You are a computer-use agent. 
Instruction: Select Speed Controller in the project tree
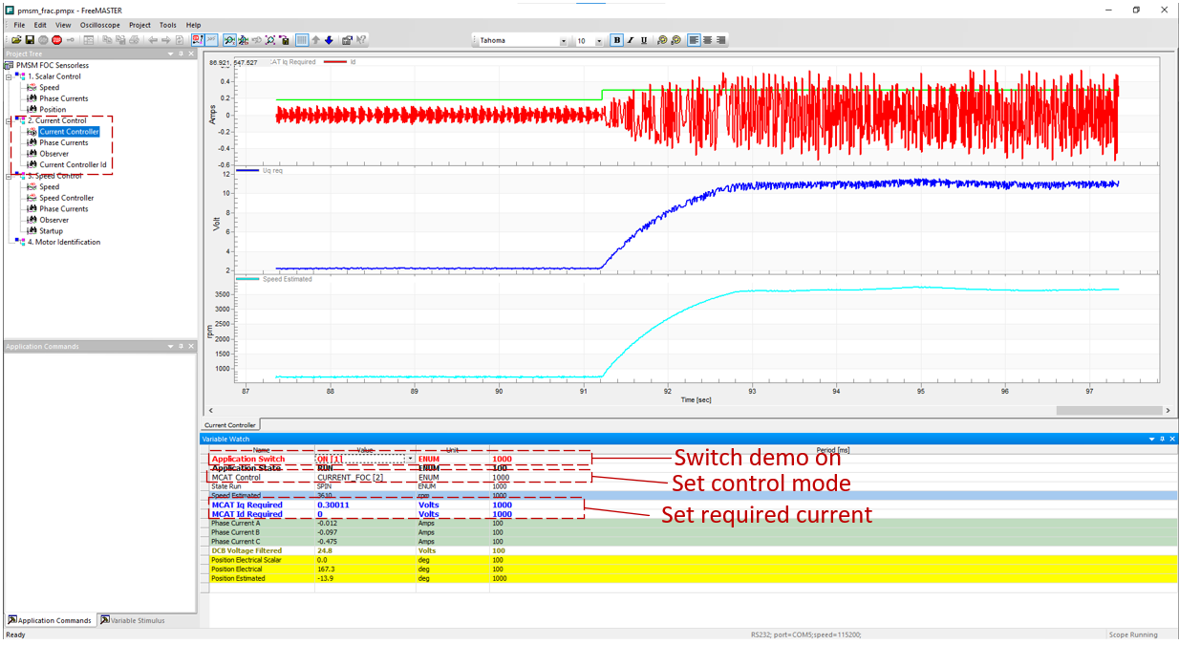point(66,198)
